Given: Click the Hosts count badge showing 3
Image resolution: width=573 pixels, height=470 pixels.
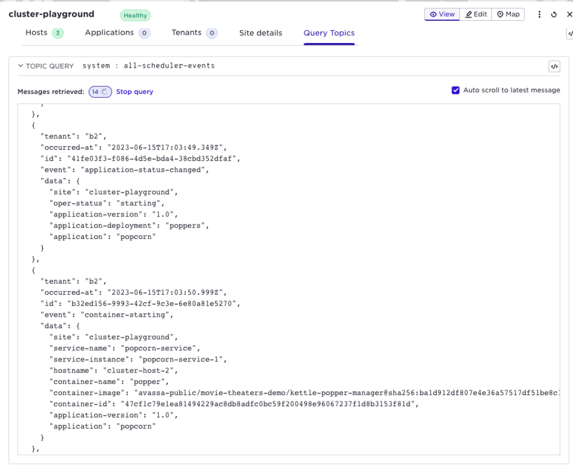Looking at the screenshot, I should click(x=58, y=33).
